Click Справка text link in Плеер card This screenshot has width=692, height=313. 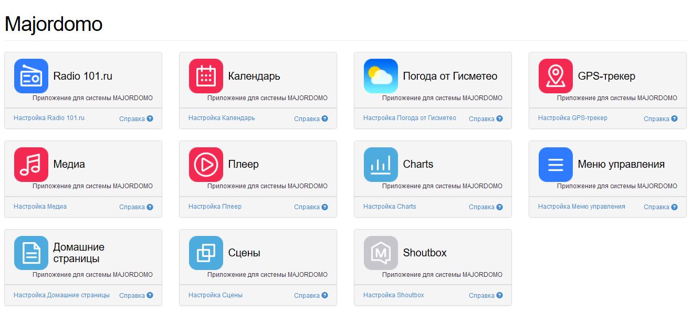pyautogui.click(x=307, y=207)
